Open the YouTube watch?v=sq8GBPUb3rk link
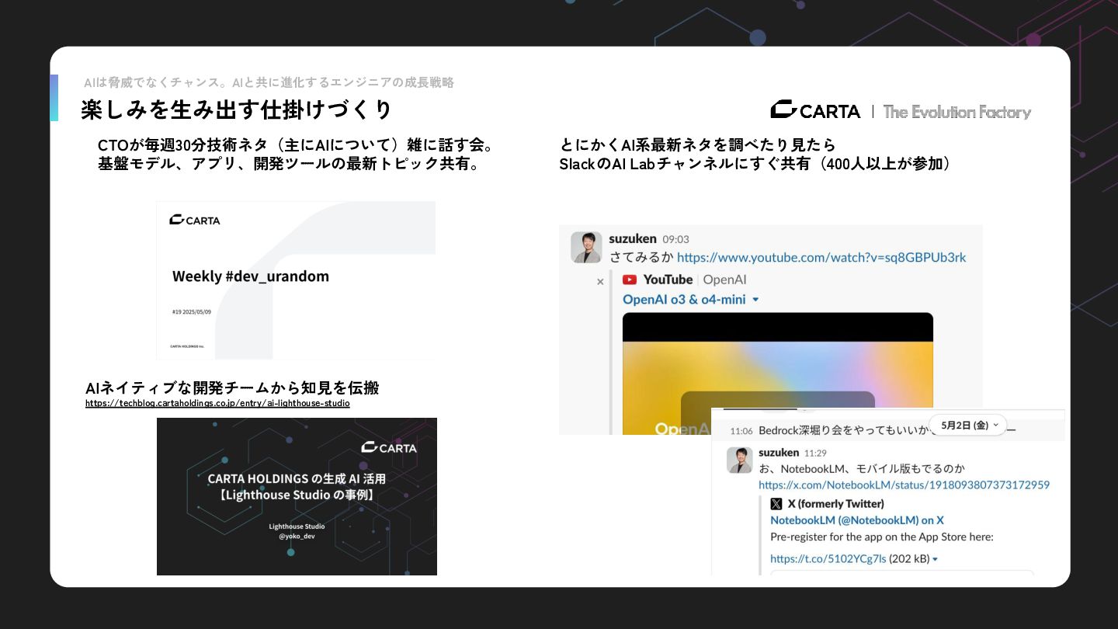This screenshot has height=629, width=1118. (x=821, y=257)
